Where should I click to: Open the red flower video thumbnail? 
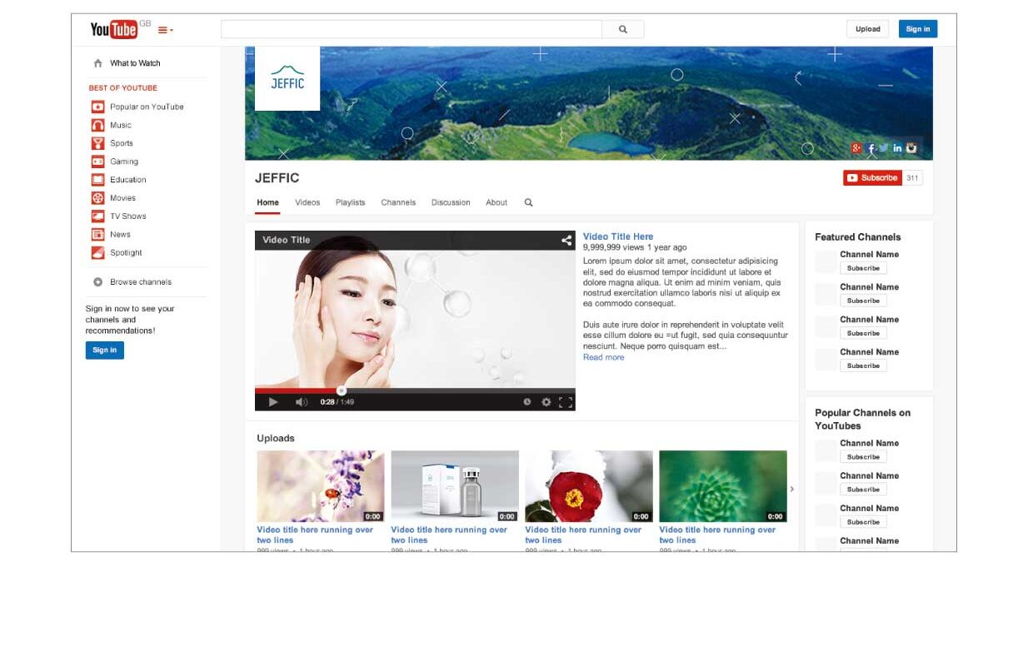[x=589, y=486]
